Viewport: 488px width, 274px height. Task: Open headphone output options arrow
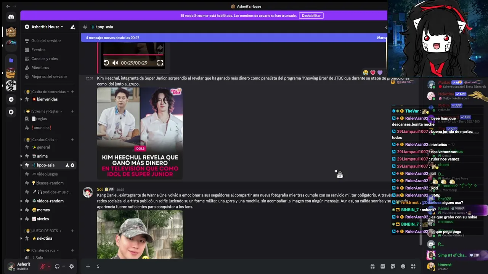63,266
